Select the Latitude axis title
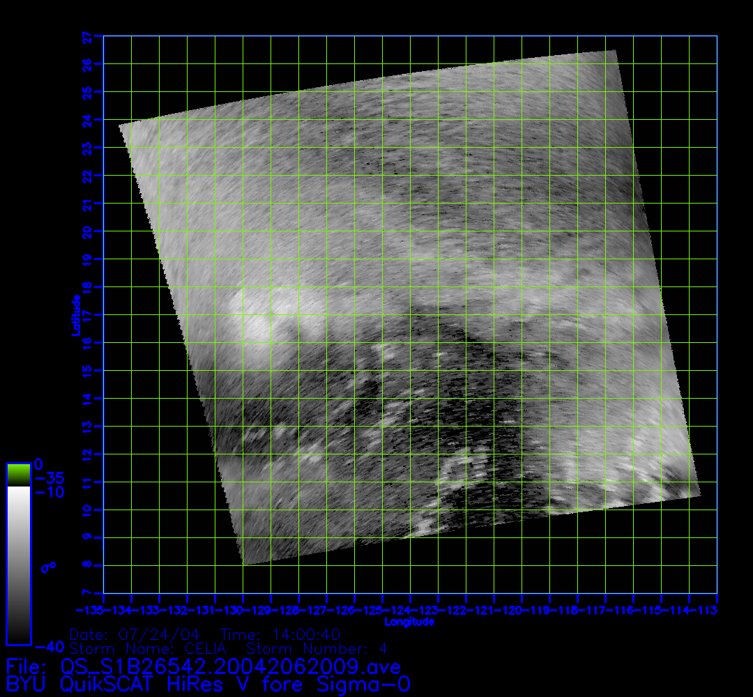The height and width of the screenshot is (697, 753). coord(75,315)
